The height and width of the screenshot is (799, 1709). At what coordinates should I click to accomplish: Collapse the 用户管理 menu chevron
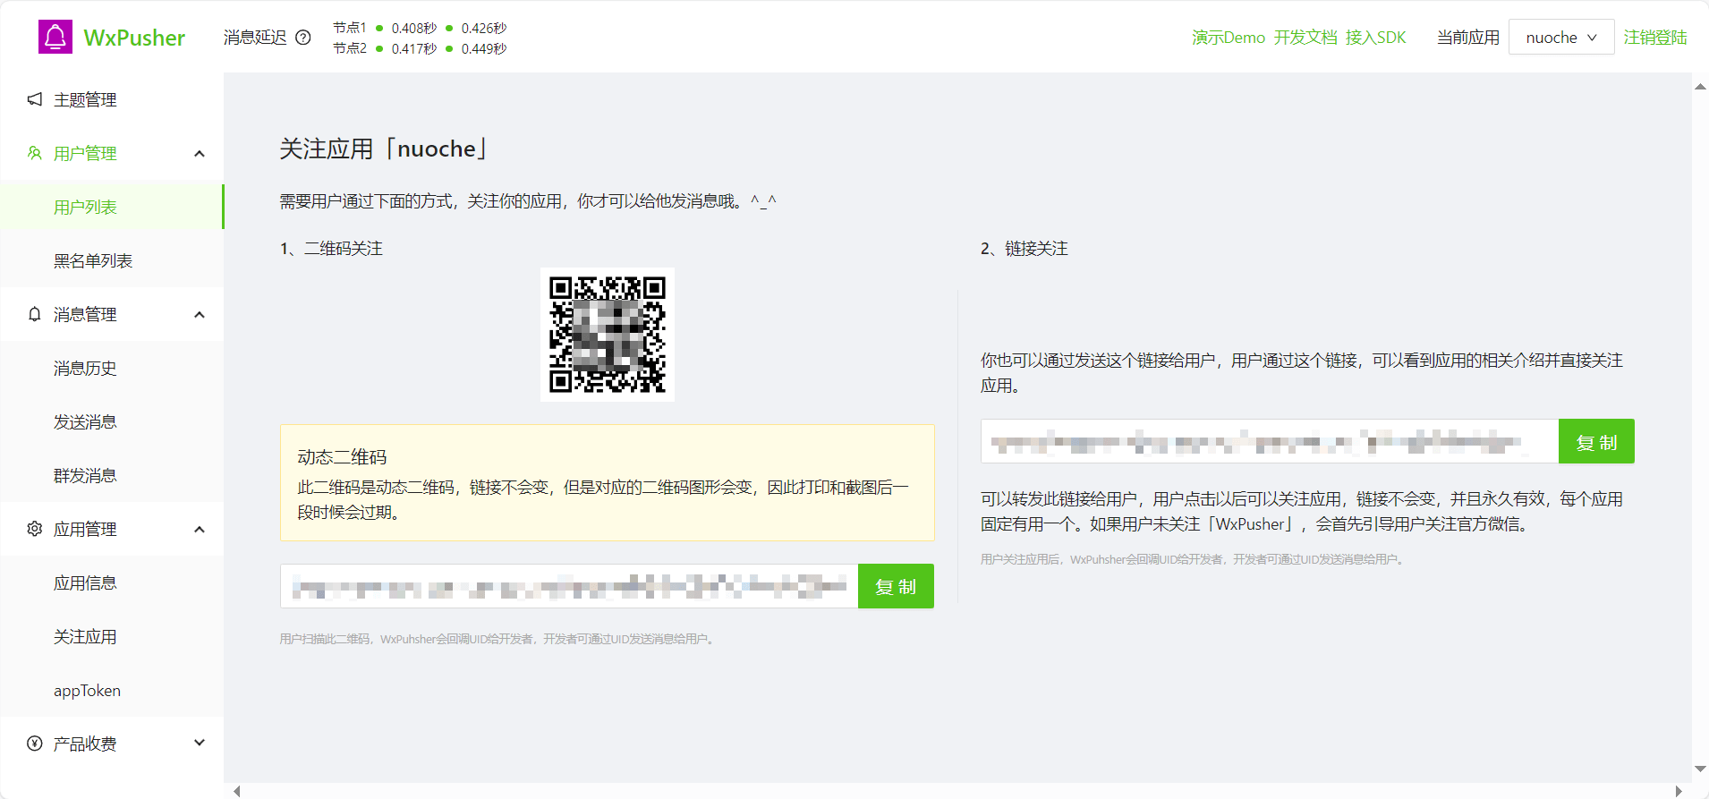[x=200, y=154]
